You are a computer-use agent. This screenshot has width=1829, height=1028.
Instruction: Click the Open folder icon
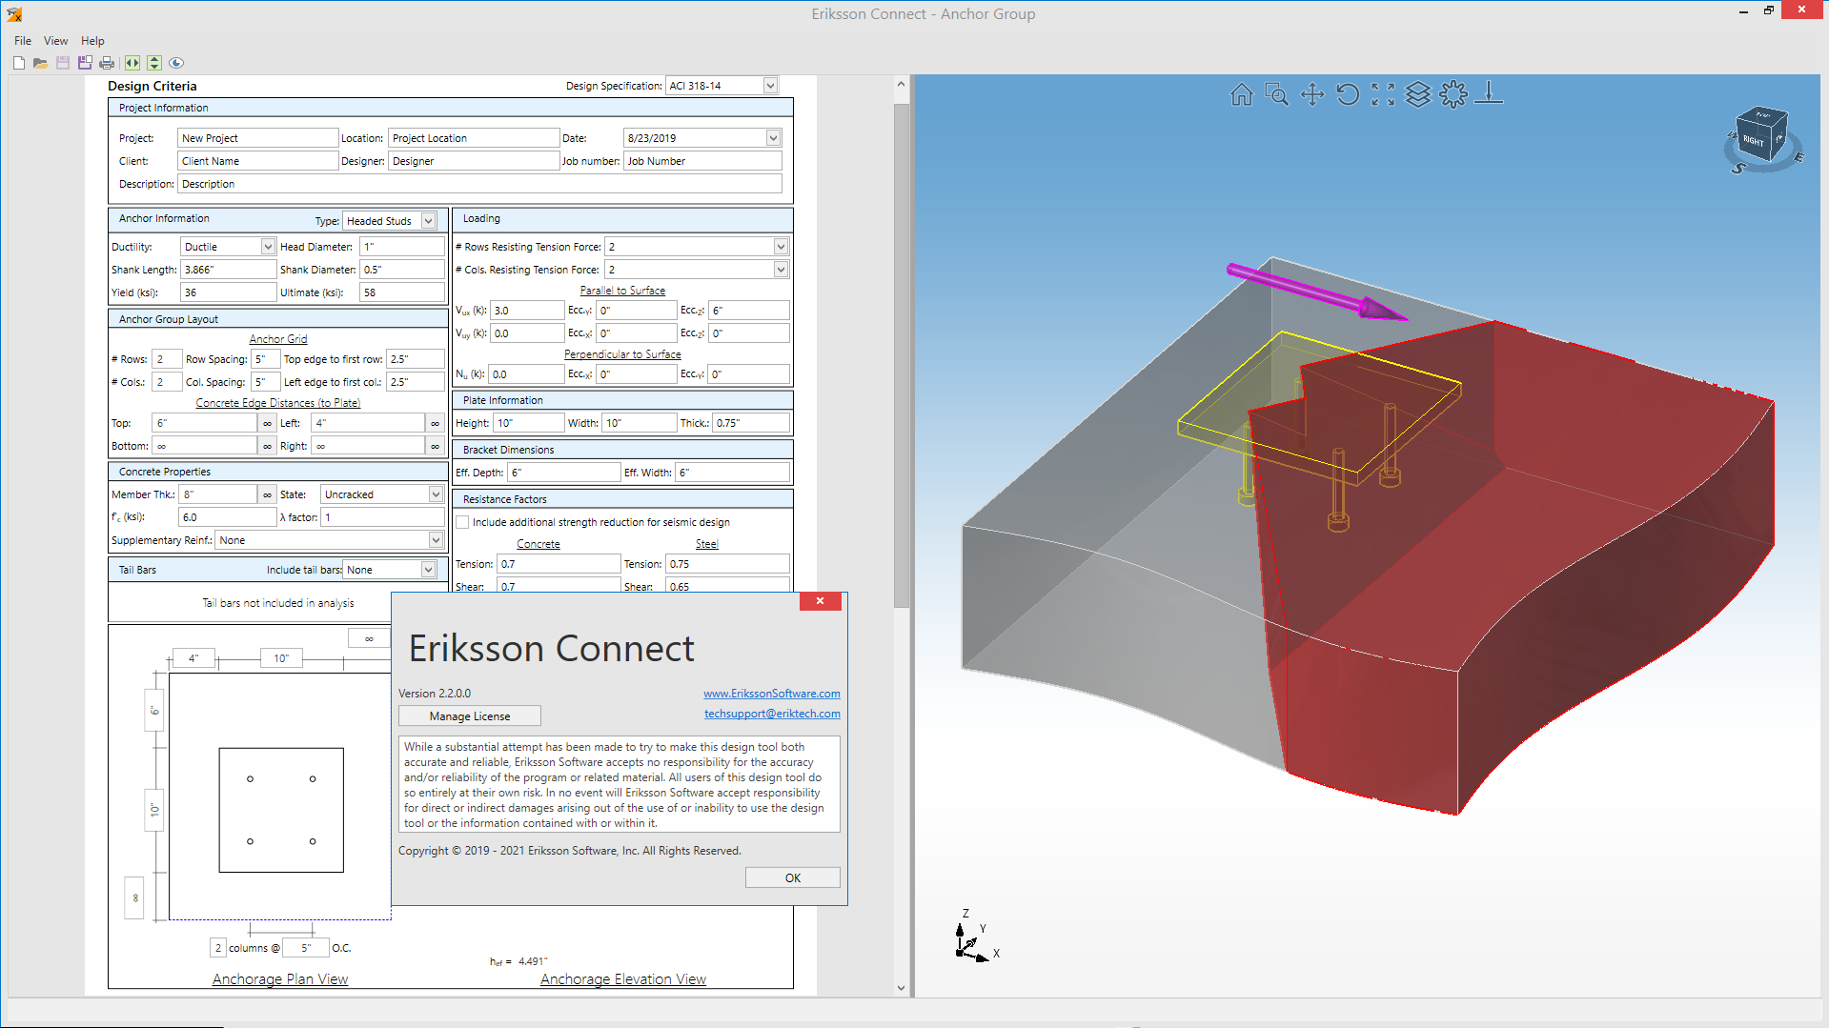[40, 63]
